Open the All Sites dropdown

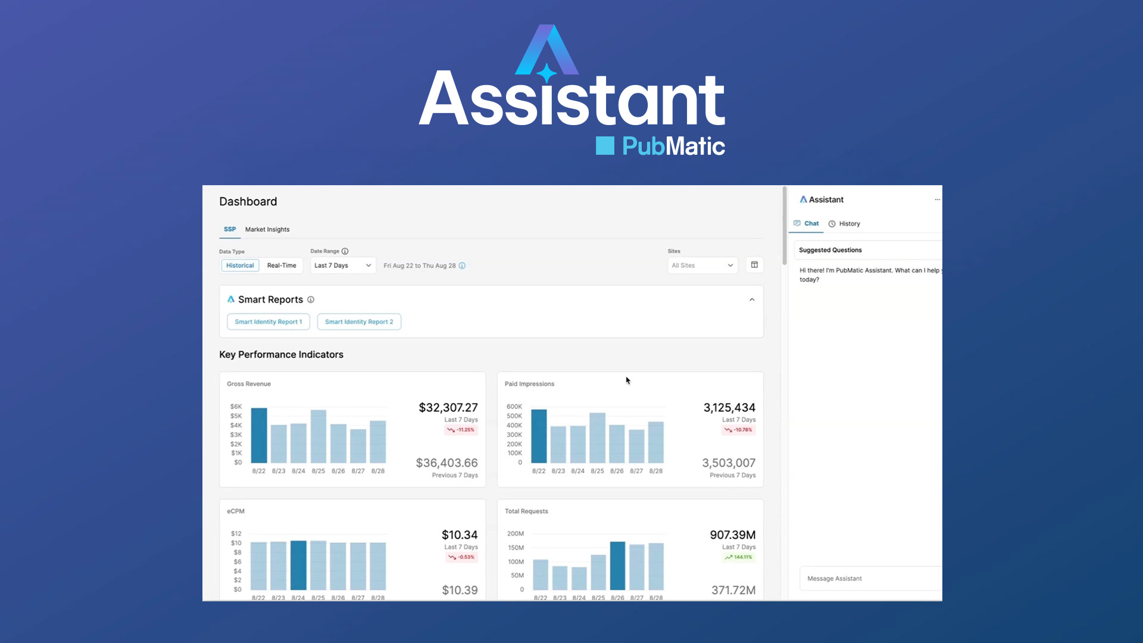702,265
